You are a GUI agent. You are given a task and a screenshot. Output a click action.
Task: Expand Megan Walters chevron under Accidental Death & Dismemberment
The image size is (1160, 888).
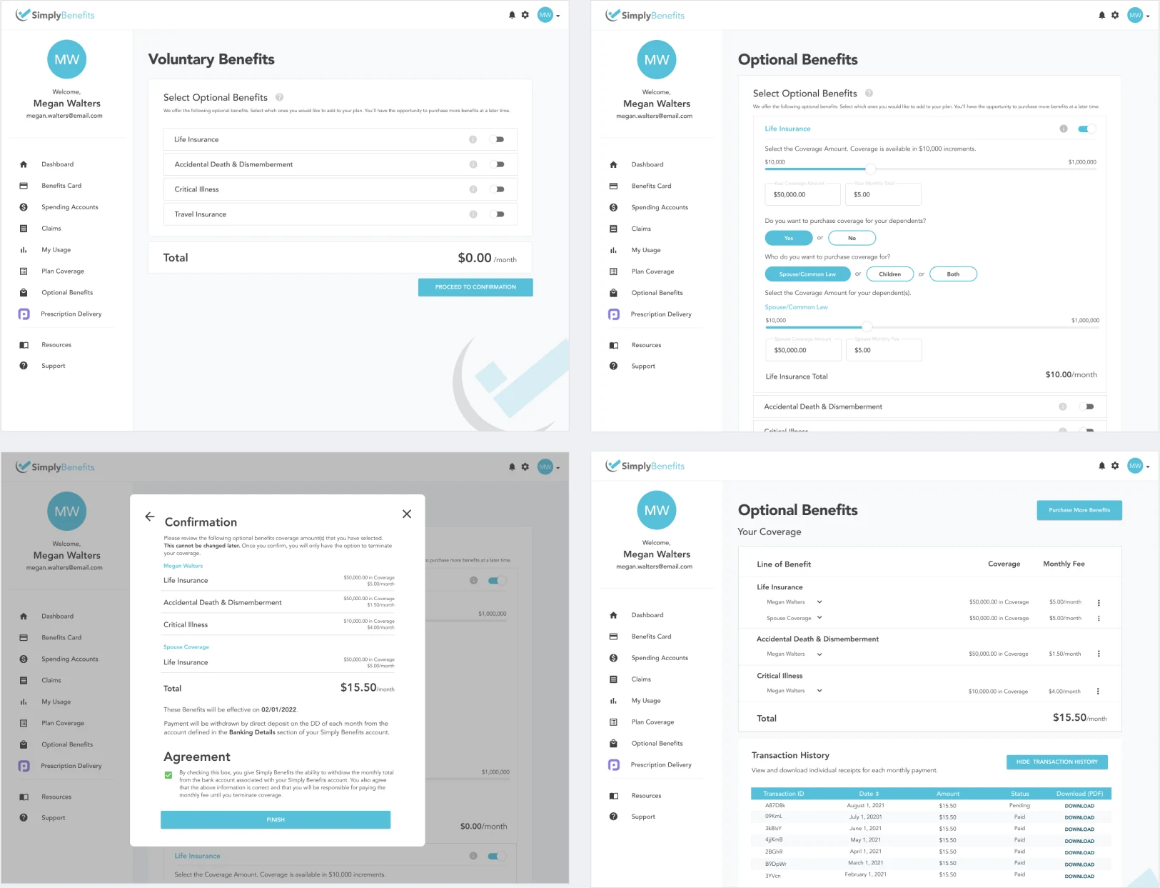pos(819,654)
